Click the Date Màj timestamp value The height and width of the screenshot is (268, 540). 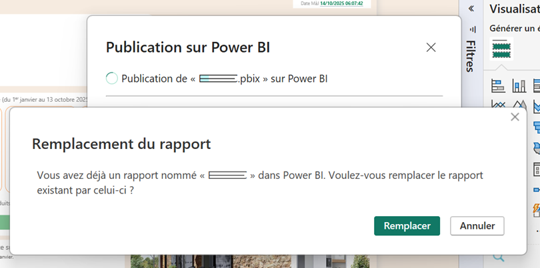341,3
